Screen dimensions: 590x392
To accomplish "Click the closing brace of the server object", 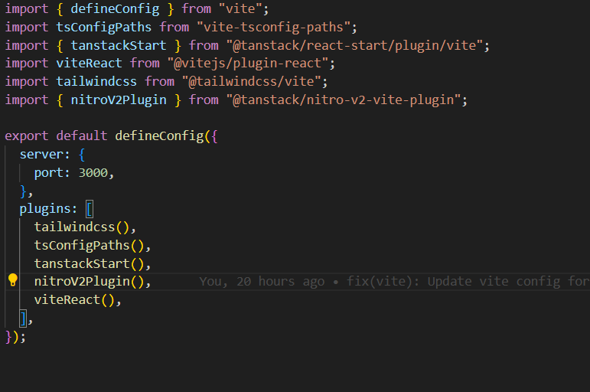I will [23, 191].
